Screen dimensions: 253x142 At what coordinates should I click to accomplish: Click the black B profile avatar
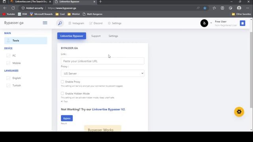pyautogui.click(x=204, y=23)
